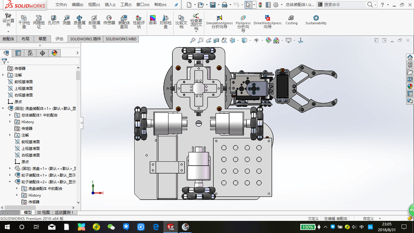Open the DisplayManager tab with color ball
Image resolution: width=414 pixels, height=233 pixels.
[55, 53]
